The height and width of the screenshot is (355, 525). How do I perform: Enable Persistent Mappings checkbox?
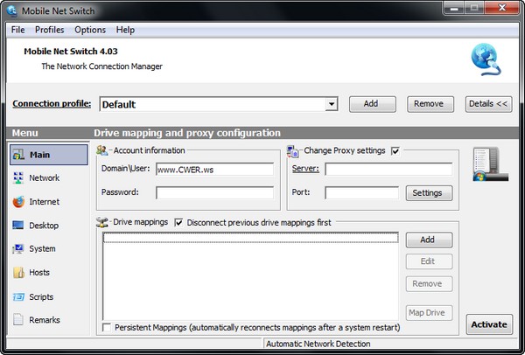click(x=107, y=327)
